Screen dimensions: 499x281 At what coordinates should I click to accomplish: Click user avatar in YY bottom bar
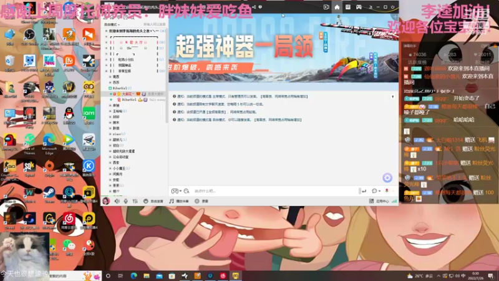[106, 200]
